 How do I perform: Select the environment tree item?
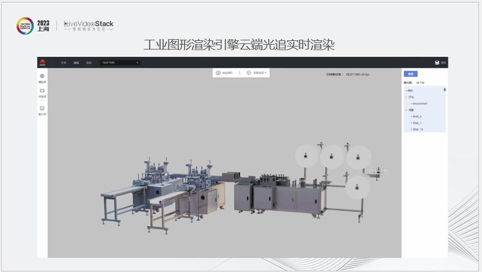[x=419, y=104]
